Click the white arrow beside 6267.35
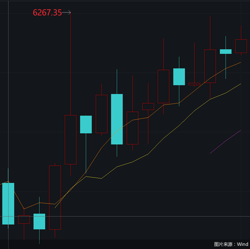 [66, 12]
